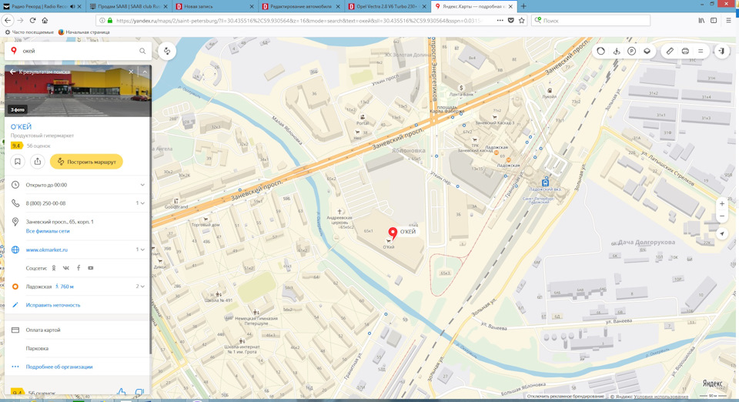
Task: Expand the Ладожская metro stations list
Action: tap(140, 286)
